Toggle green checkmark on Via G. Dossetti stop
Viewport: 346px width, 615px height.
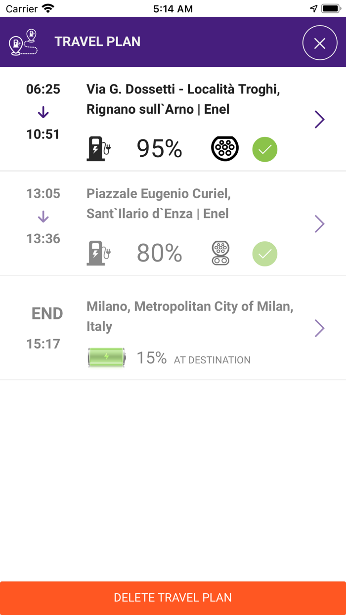265,149
